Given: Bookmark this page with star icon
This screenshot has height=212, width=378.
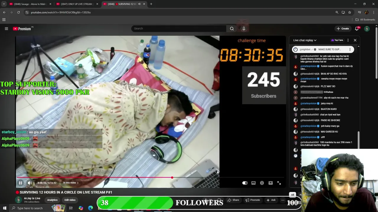Looking at the screenshot, I should pos(350,12).
